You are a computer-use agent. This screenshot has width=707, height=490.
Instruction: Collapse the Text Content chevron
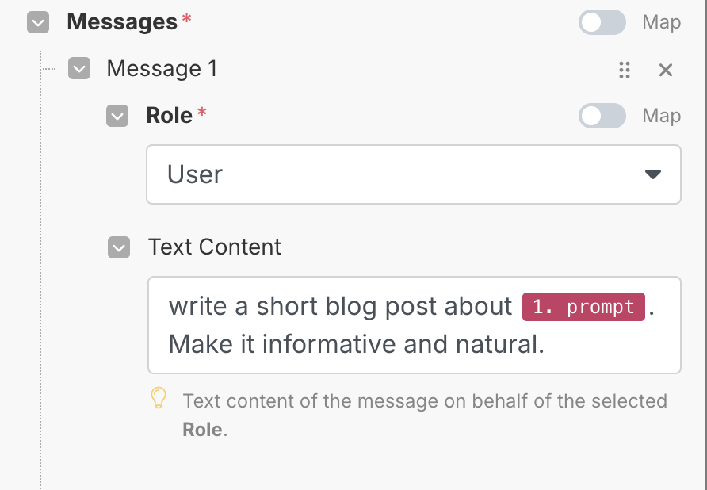click(x=119, y=247)
